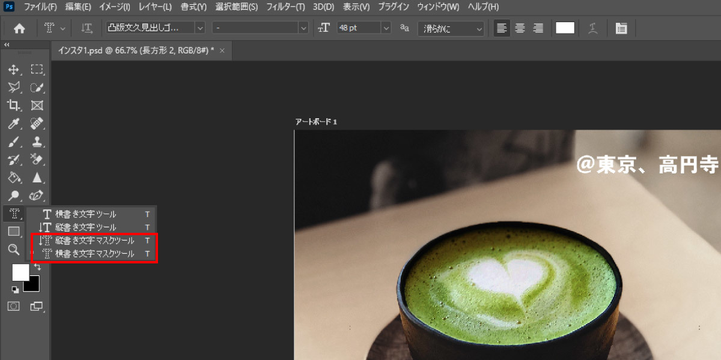The width and height of the screenshot is (721, 360).
Task: Select the Brush tool
Action: coord(14,142)
